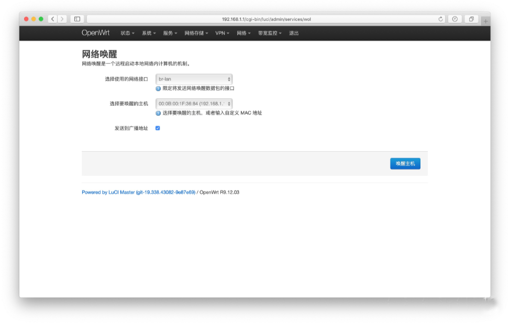
Task: Uncheck the 发送到广播地址 checkbox
Action: [x=158, y=127]
